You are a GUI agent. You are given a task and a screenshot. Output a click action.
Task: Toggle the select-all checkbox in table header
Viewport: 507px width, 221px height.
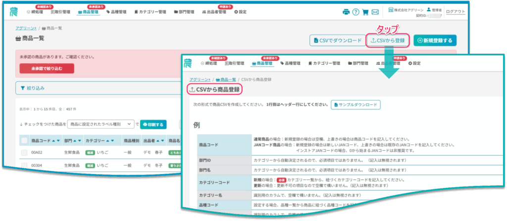click(24, 140)
